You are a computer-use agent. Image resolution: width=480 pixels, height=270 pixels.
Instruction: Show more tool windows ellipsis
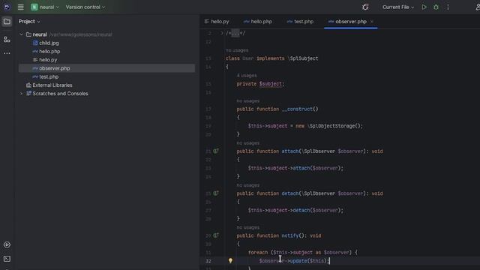7,53
